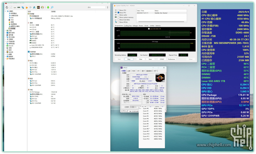Click the search field in AIDA64 toolbar
The height and width of the screenshot is (154, 256).
96,7
